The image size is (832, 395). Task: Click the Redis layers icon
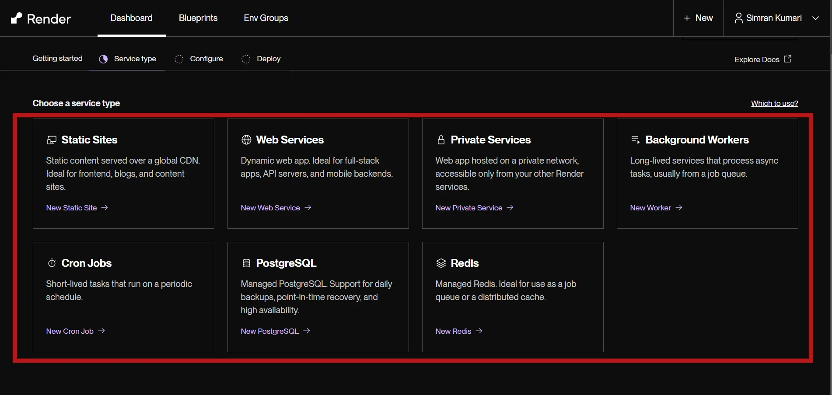pyautogui.click(x=440, y=262)
